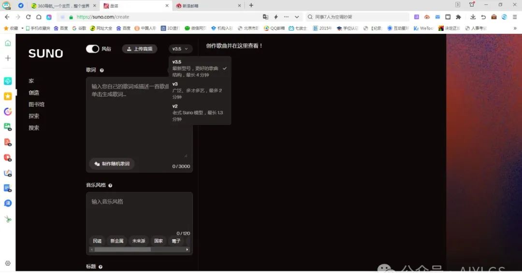Click the SUNO logo

(x=45, y=54)
